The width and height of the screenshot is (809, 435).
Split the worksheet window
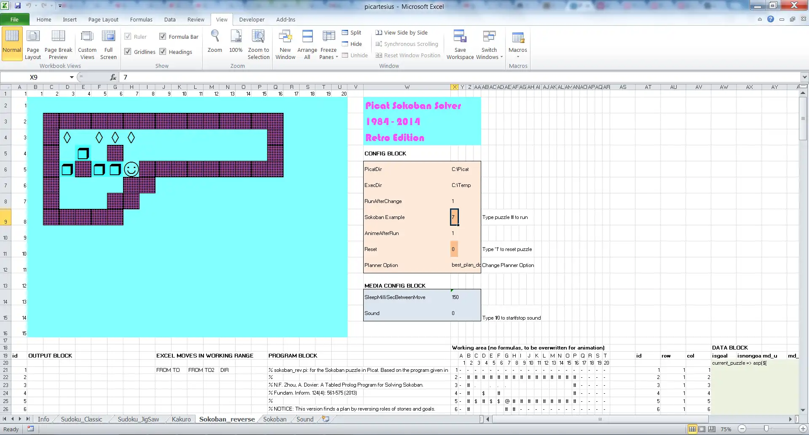[x=352, y=32]
